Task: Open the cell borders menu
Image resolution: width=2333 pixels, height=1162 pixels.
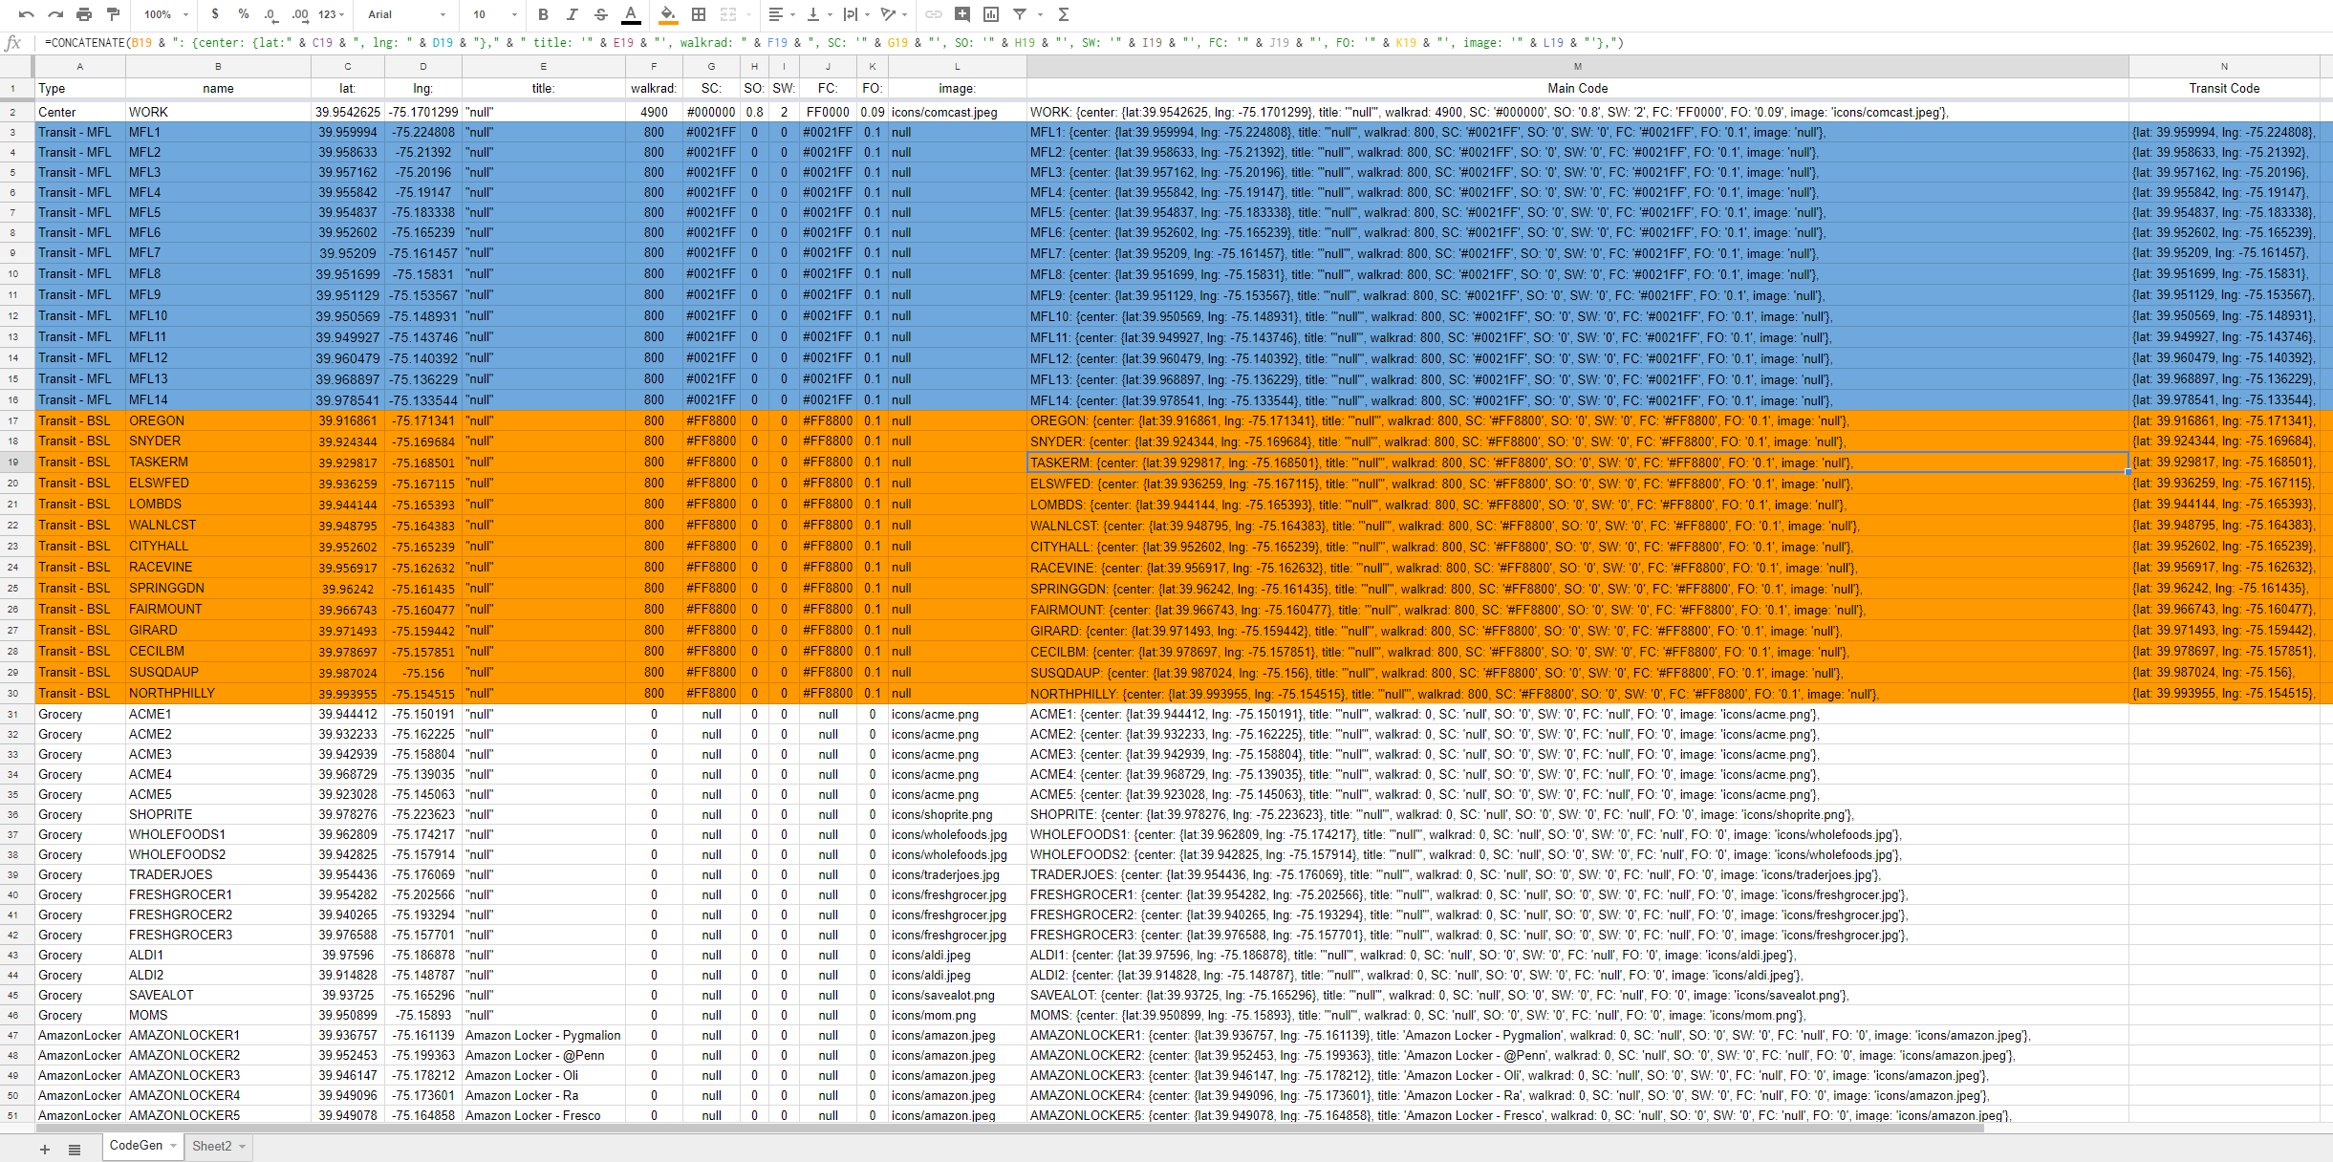Action: point(699,14)
